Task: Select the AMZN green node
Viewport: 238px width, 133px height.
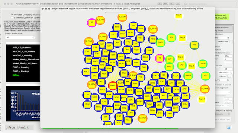Action: click(188, 75)
